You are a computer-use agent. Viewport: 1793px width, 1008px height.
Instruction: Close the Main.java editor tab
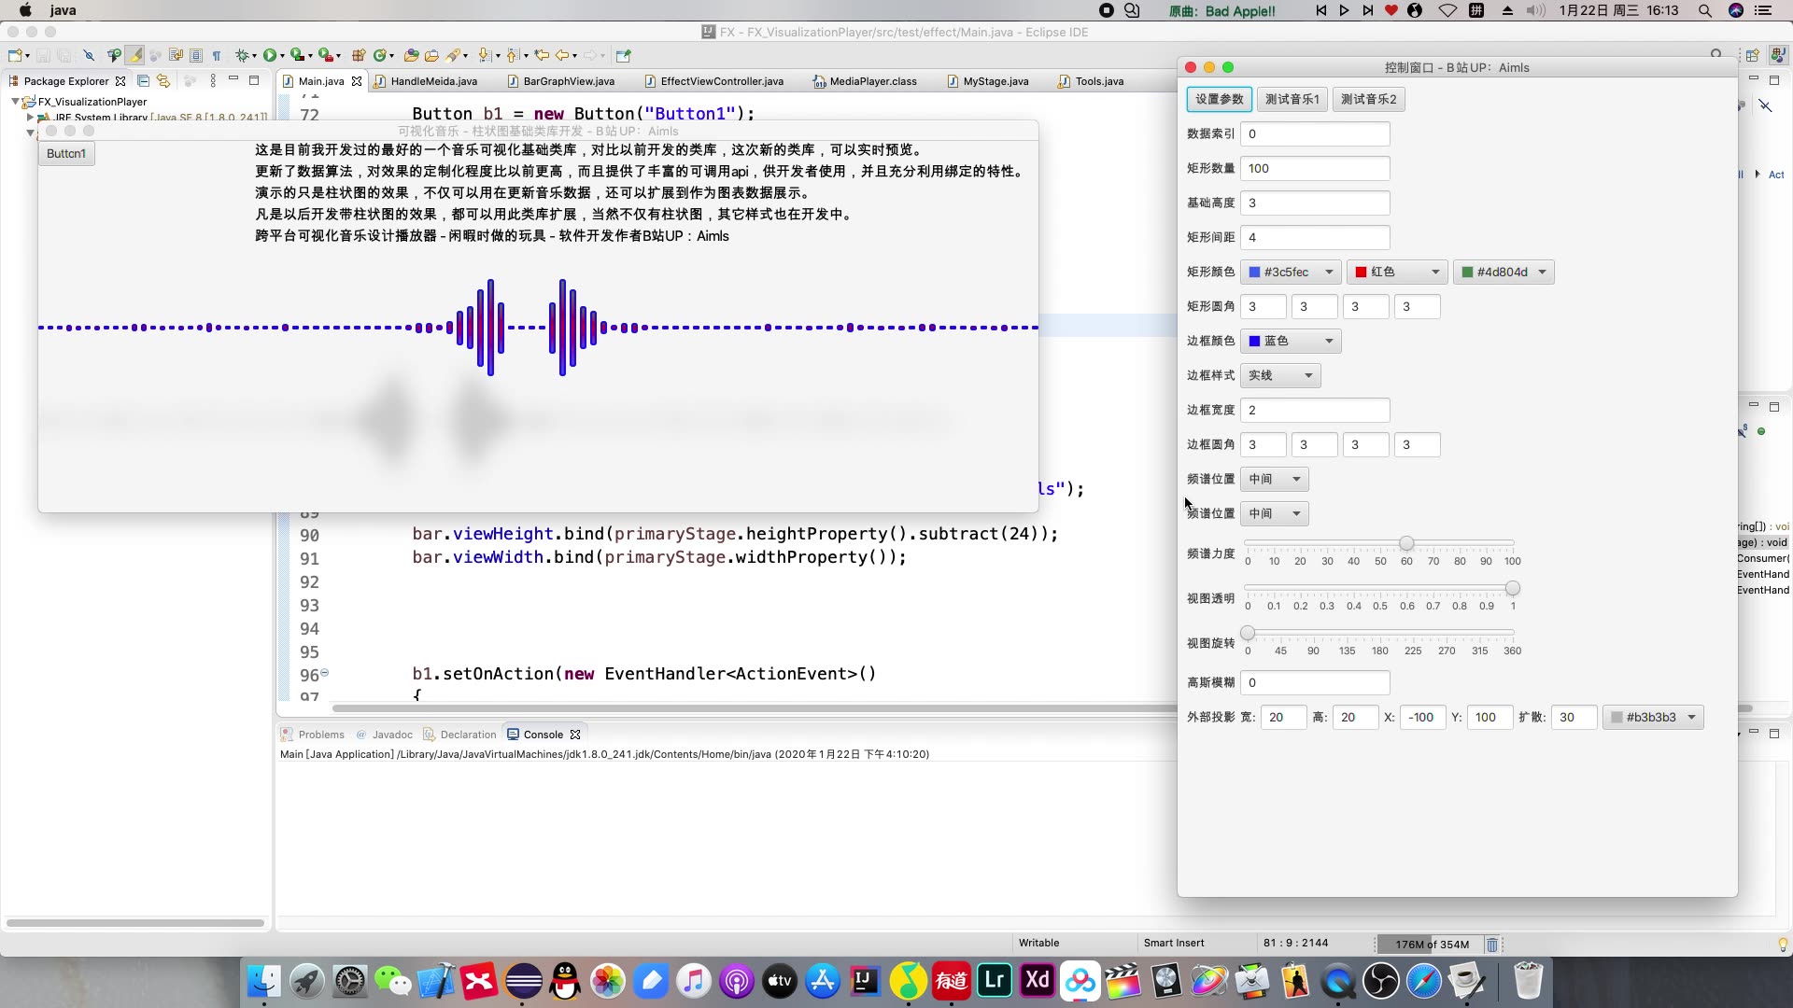click(x=357, y=81)
